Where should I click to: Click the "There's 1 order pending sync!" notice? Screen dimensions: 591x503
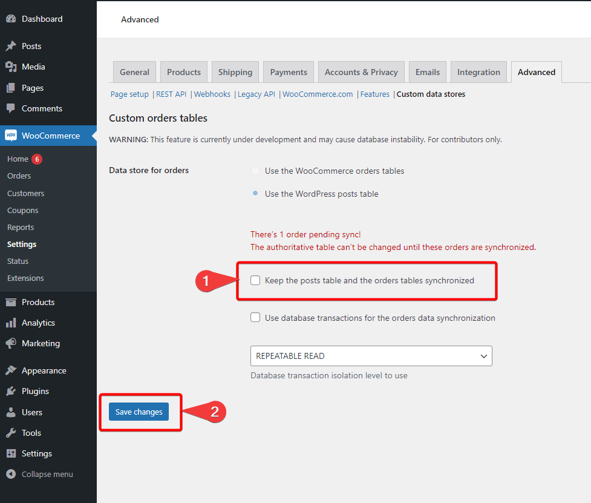[305, 234]
